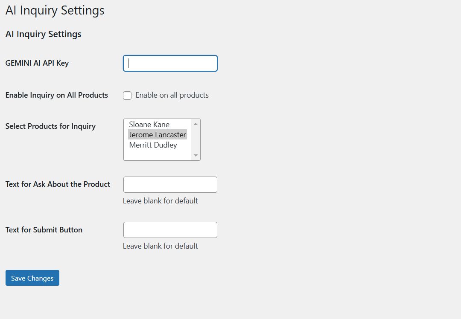Click the hint text below the Submit Button field
Image resolution: width=461 pixels, height=319 pixels.
pos(160,246)
